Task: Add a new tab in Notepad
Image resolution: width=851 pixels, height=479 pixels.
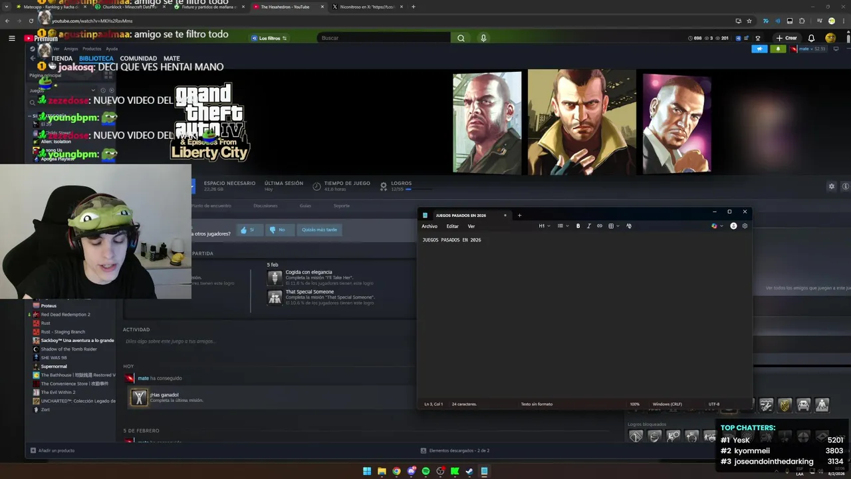Action: [x=519, y=215]
